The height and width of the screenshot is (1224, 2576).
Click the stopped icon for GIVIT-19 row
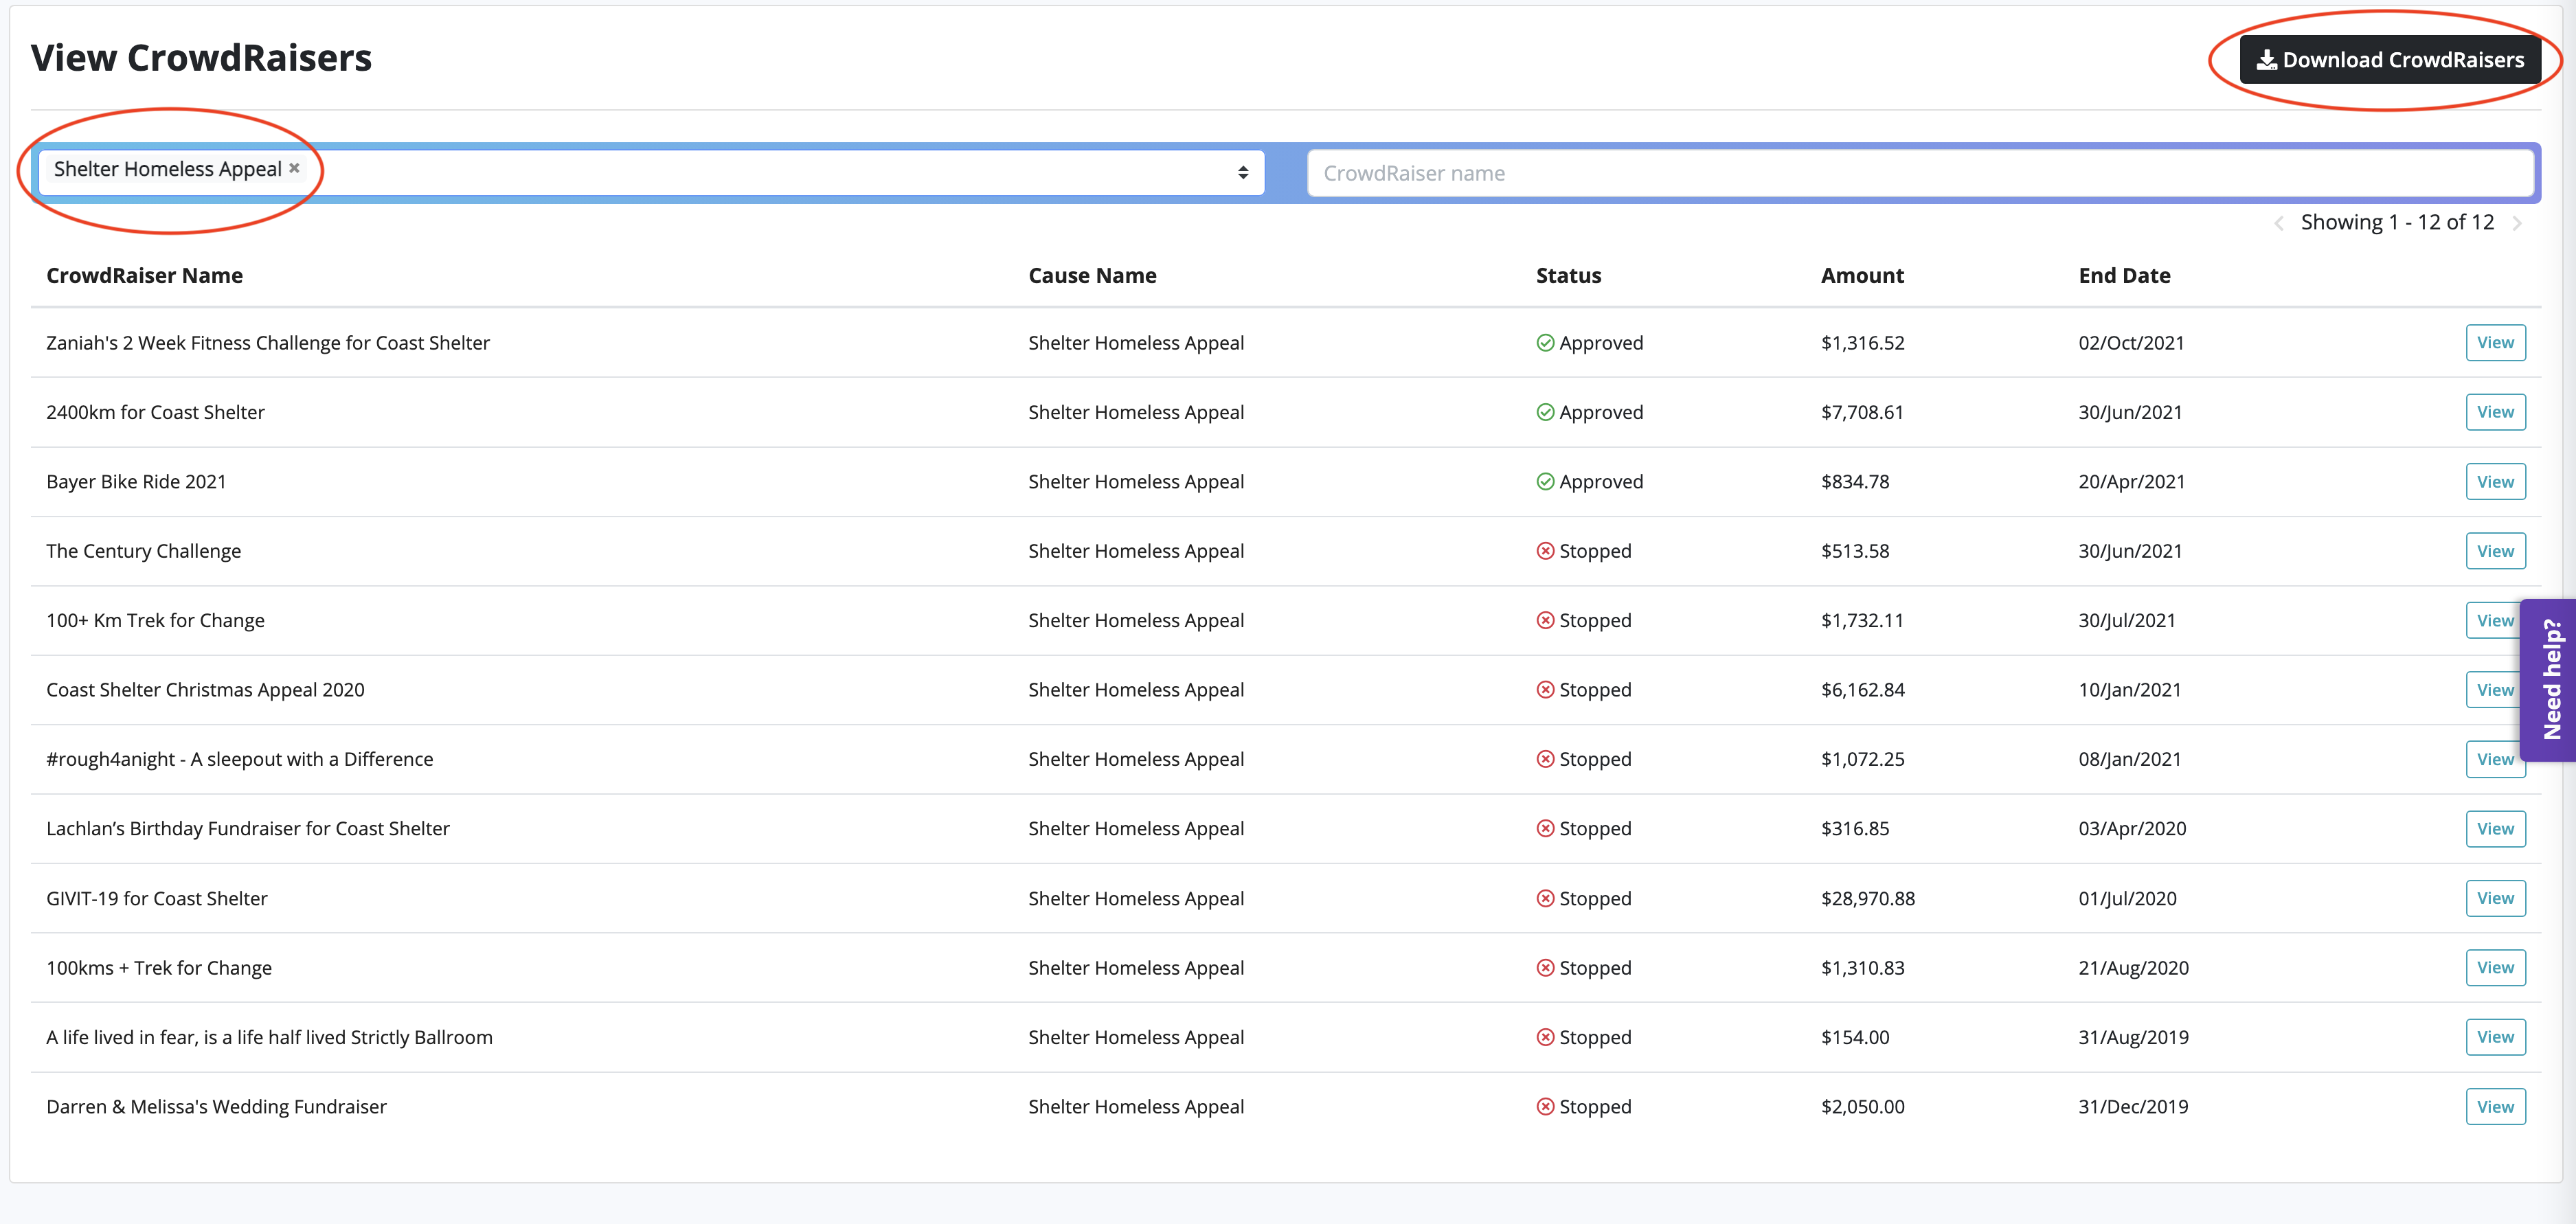pos(1545,898)
